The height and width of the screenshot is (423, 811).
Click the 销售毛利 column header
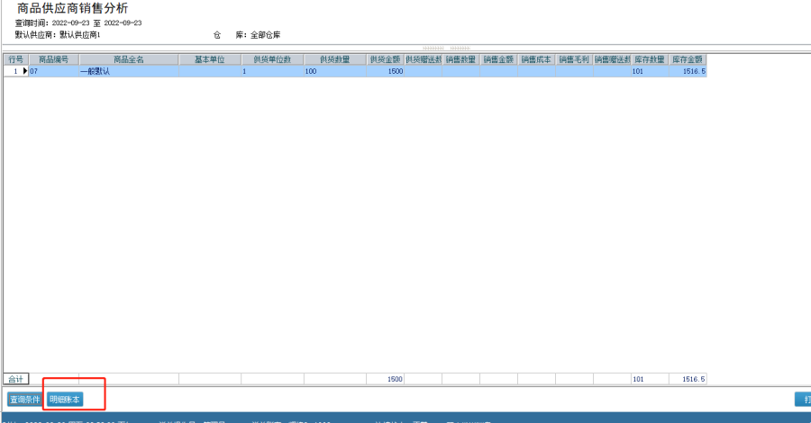click(574, 59)
